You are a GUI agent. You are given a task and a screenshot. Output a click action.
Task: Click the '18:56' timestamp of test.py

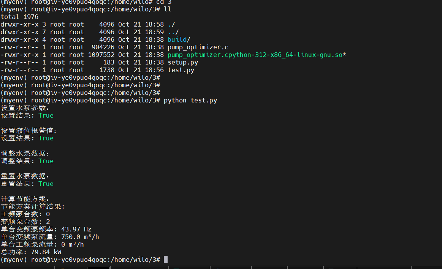(x=154, y=70)
